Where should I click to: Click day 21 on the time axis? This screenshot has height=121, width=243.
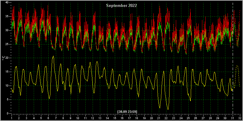click(x=159, y=118)
